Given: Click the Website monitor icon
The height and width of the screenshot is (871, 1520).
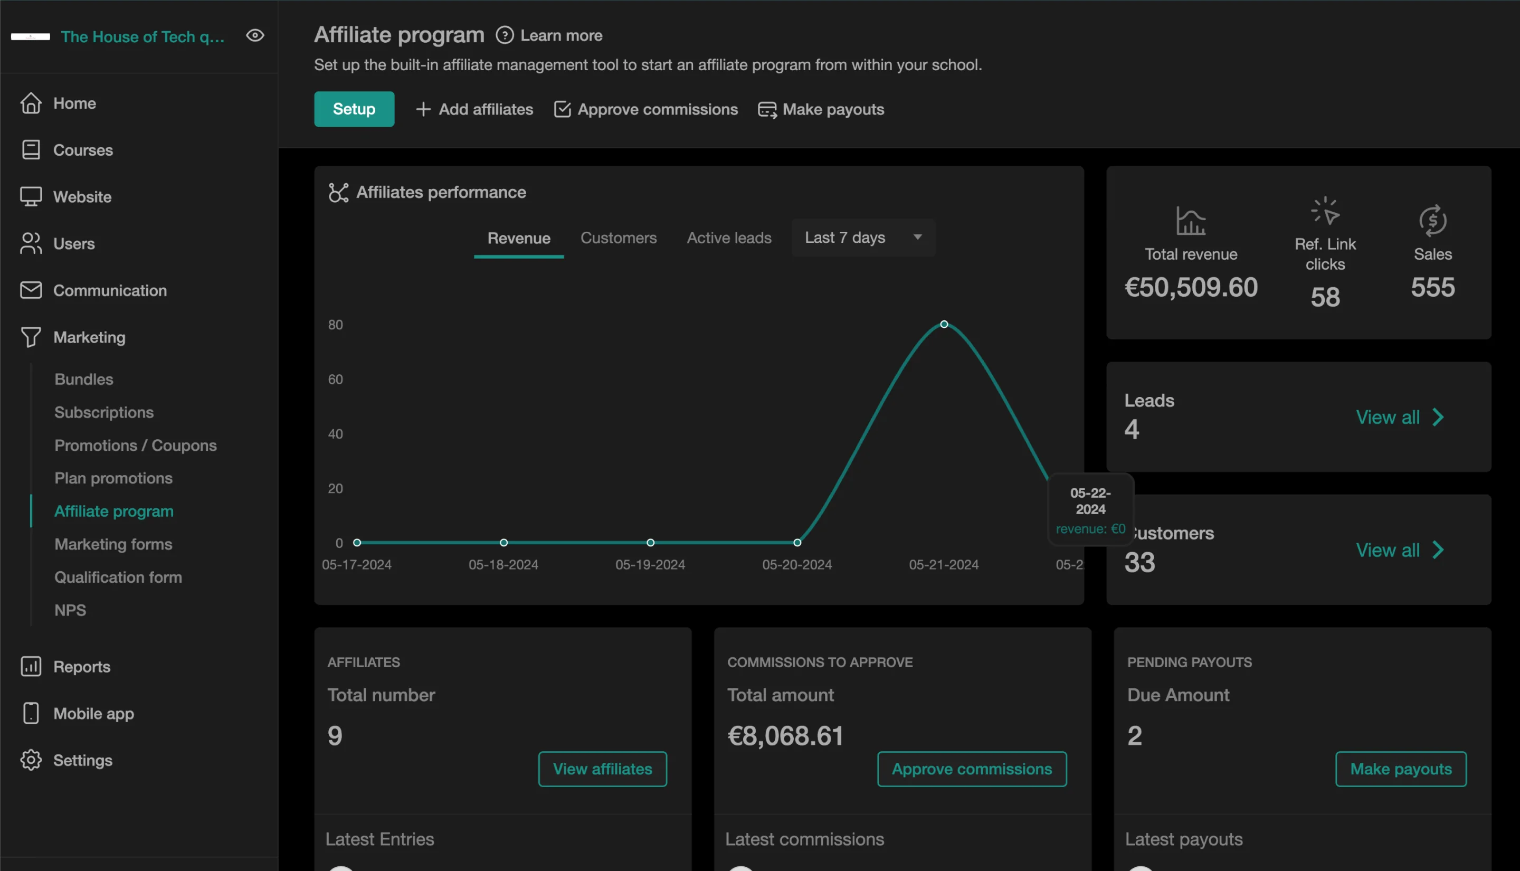Looking at the screenshot, I should (x=31, y=196).
